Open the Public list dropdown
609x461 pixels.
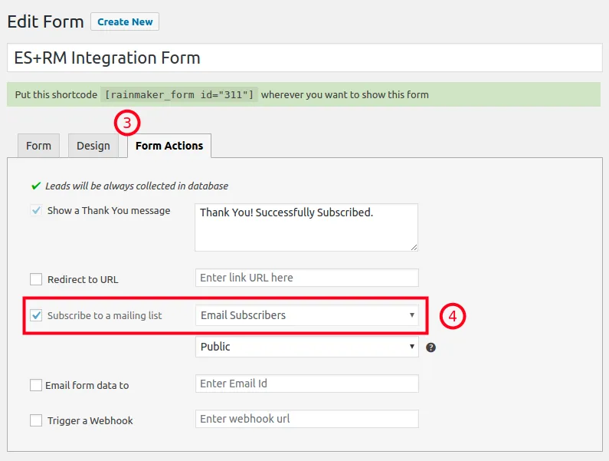[307, 347]
